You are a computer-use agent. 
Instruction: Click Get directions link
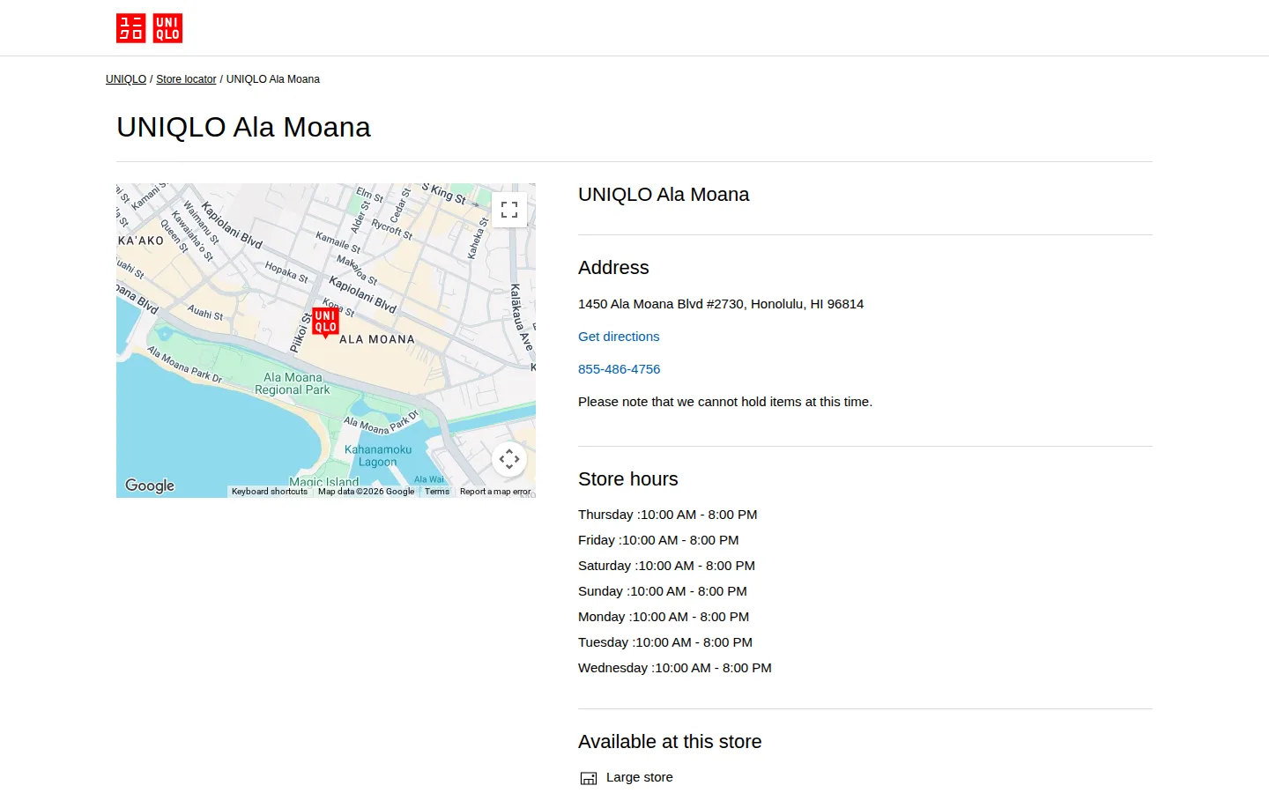pyautogui.click(x=619, y=337)
